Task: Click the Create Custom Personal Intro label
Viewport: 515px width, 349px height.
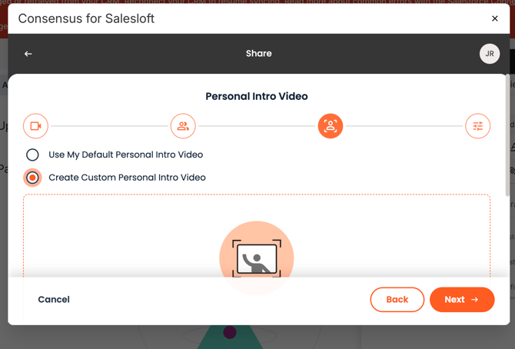Action: (127, 178)
